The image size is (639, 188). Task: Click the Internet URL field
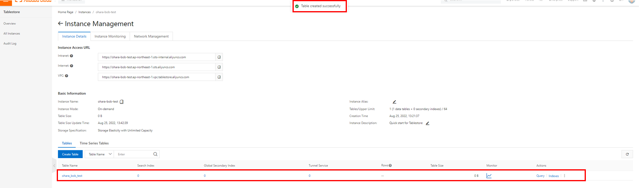[157, 67]
